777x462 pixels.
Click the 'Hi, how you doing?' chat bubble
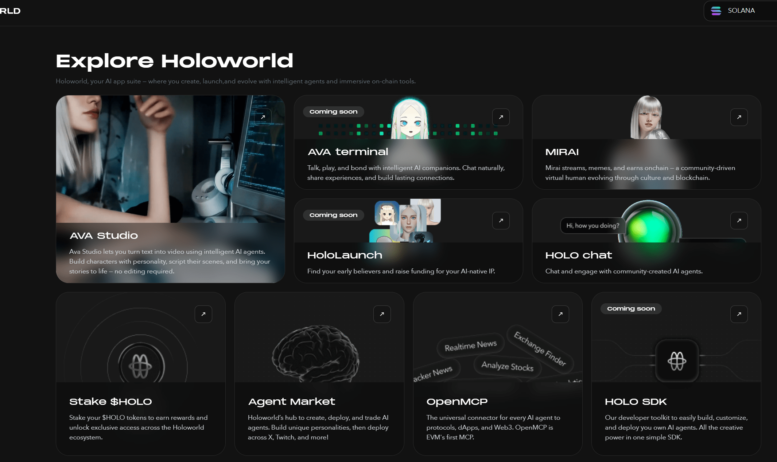[593, 226]
